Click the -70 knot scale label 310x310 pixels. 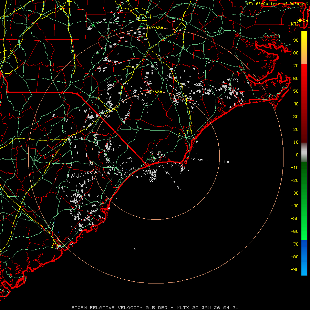tap(294, 244)
